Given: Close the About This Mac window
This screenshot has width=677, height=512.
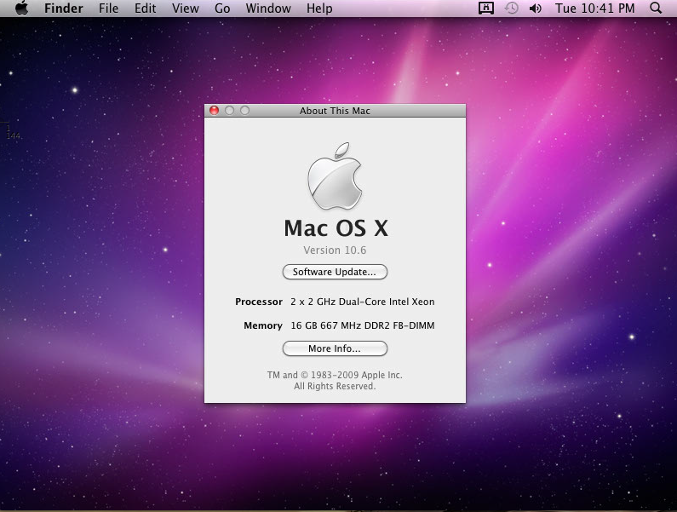Looking at the screenshot, I should [x=215, y=111].
